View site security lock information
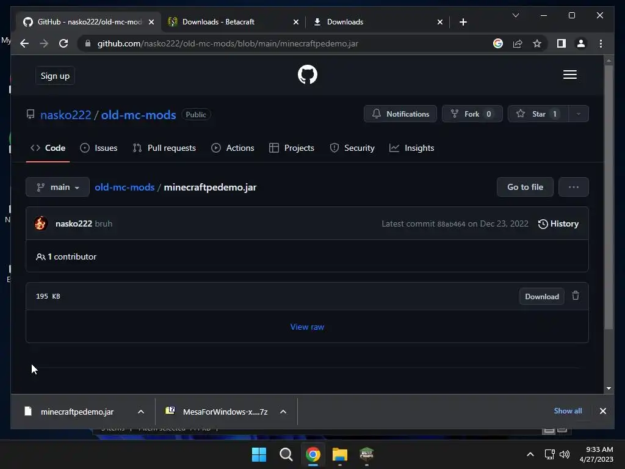The height and width of the screenshot is (469, 625). (88, 43)
